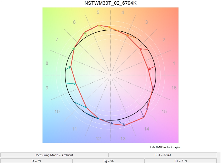Select hue bin label 15

click(164, 111)
